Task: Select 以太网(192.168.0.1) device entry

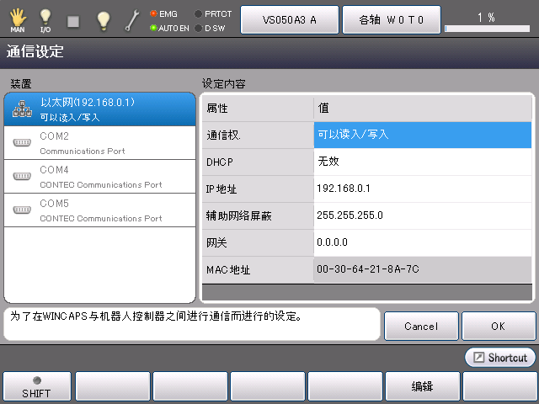Action: (99, 109)
